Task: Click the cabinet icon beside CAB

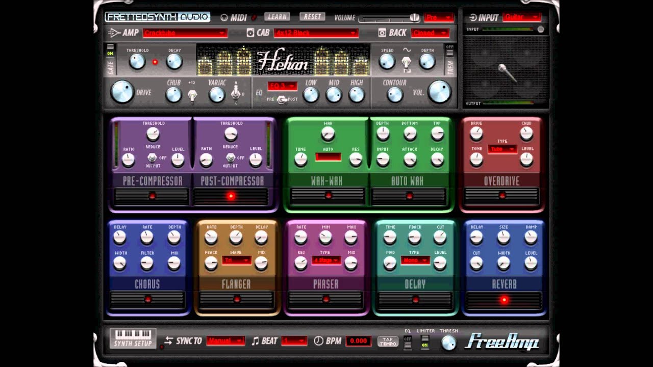Action: click(250, 33)
